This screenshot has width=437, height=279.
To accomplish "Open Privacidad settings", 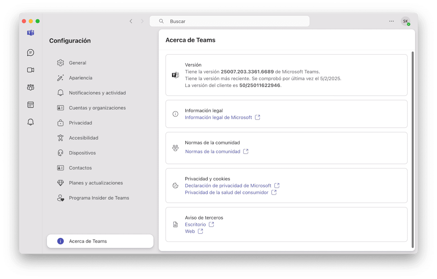I will [100, 123].
